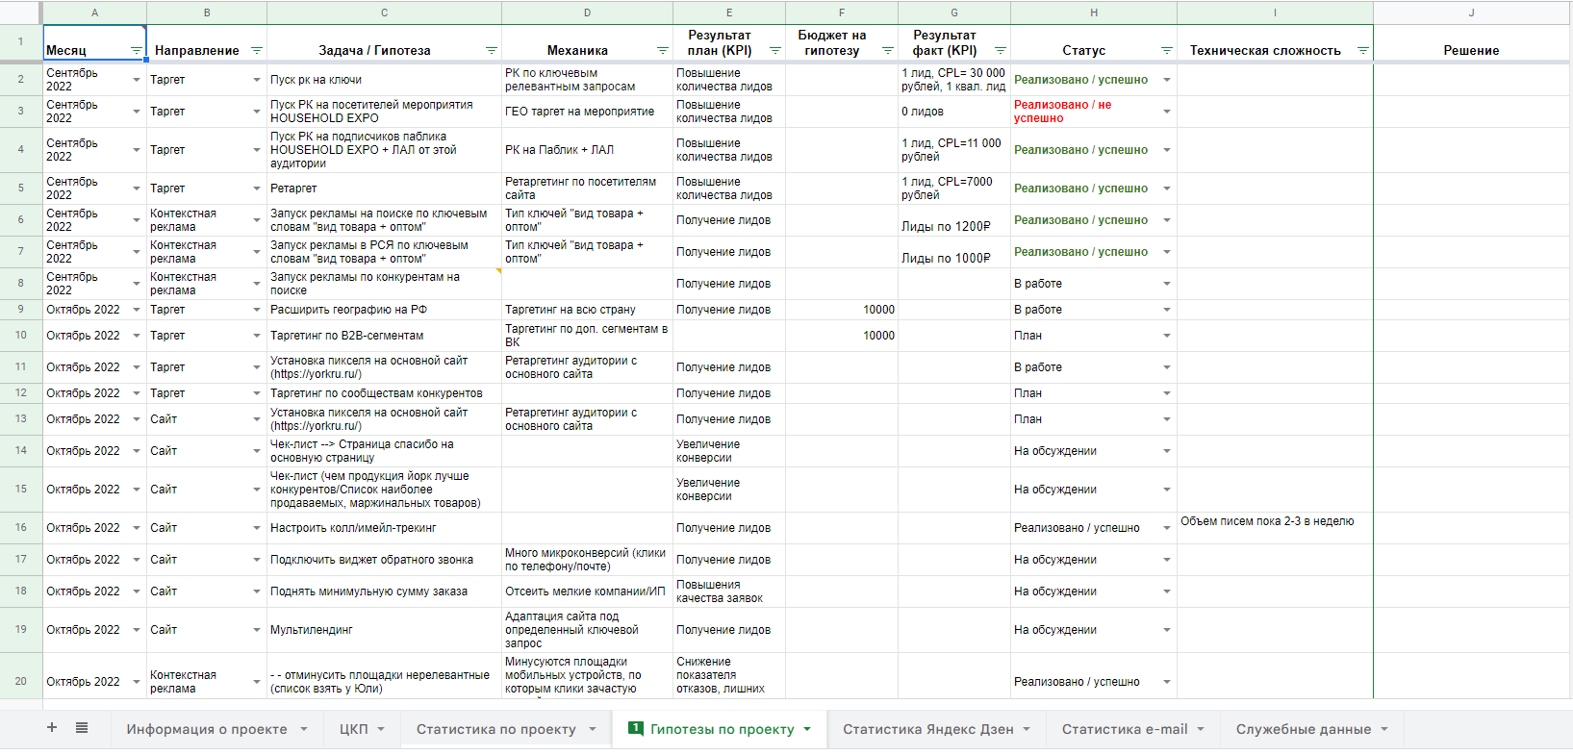Open month dropdown arrow in row 2
Viewport: 1573px width, 755px height.
pyautogui.click(x=137, y=80)
